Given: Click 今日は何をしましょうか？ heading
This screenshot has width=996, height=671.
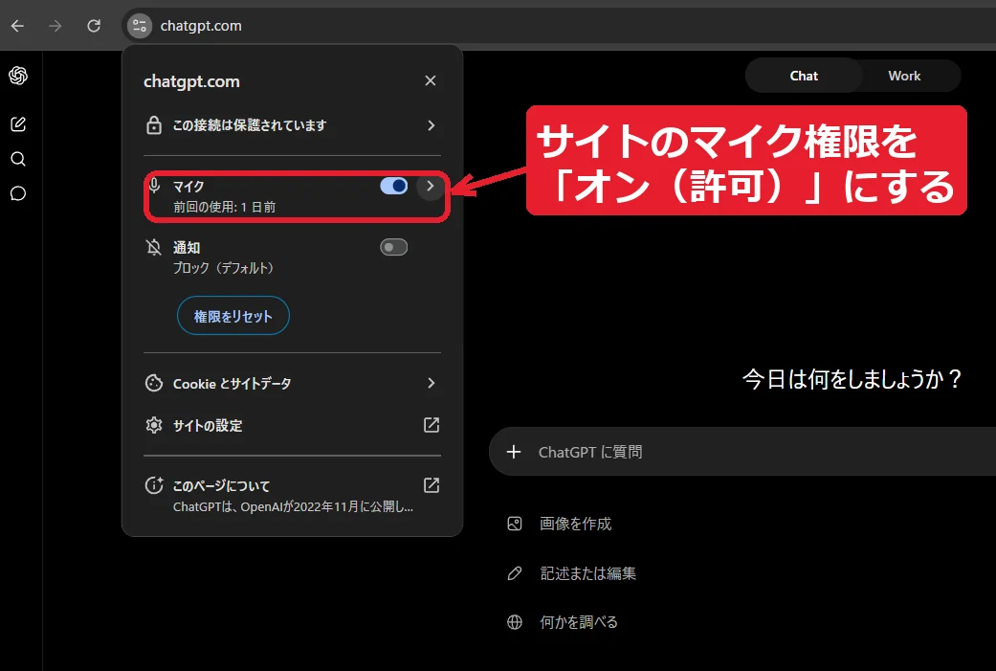Looking at the screenshot, I should 852,379.
